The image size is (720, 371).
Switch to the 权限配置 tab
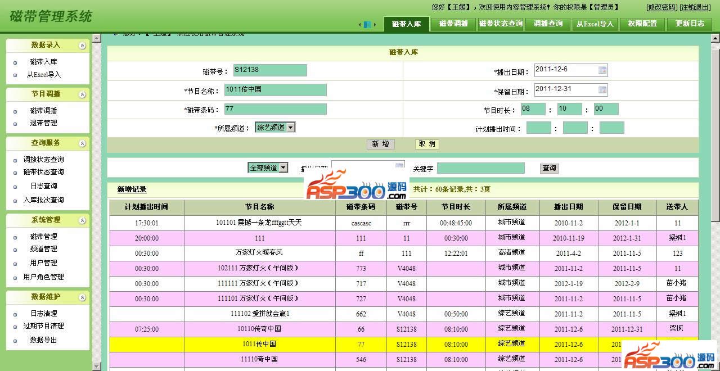[642, 24]
